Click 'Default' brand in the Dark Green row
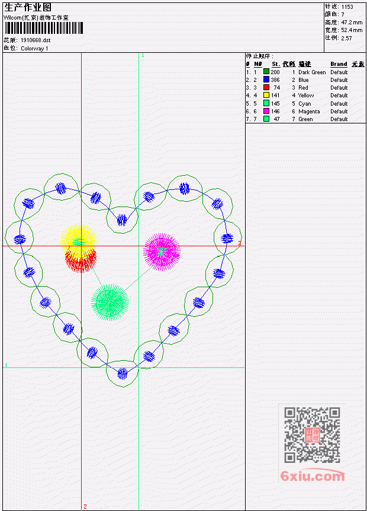Image resolution: width=367 pixels, height=511 pixels. tap(339, 72)
